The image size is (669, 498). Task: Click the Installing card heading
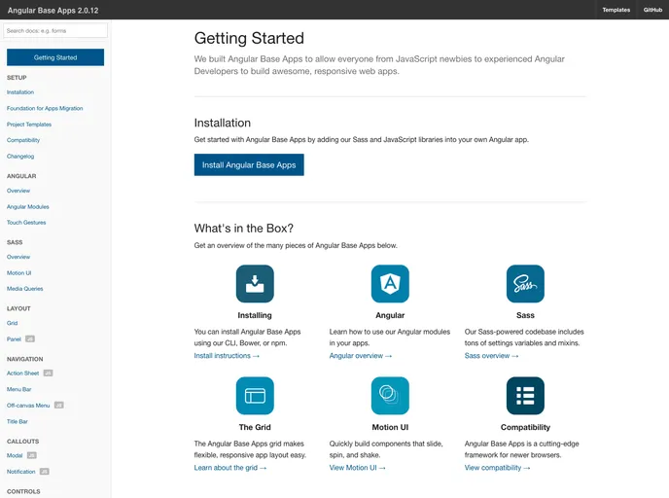pos(255,315)
